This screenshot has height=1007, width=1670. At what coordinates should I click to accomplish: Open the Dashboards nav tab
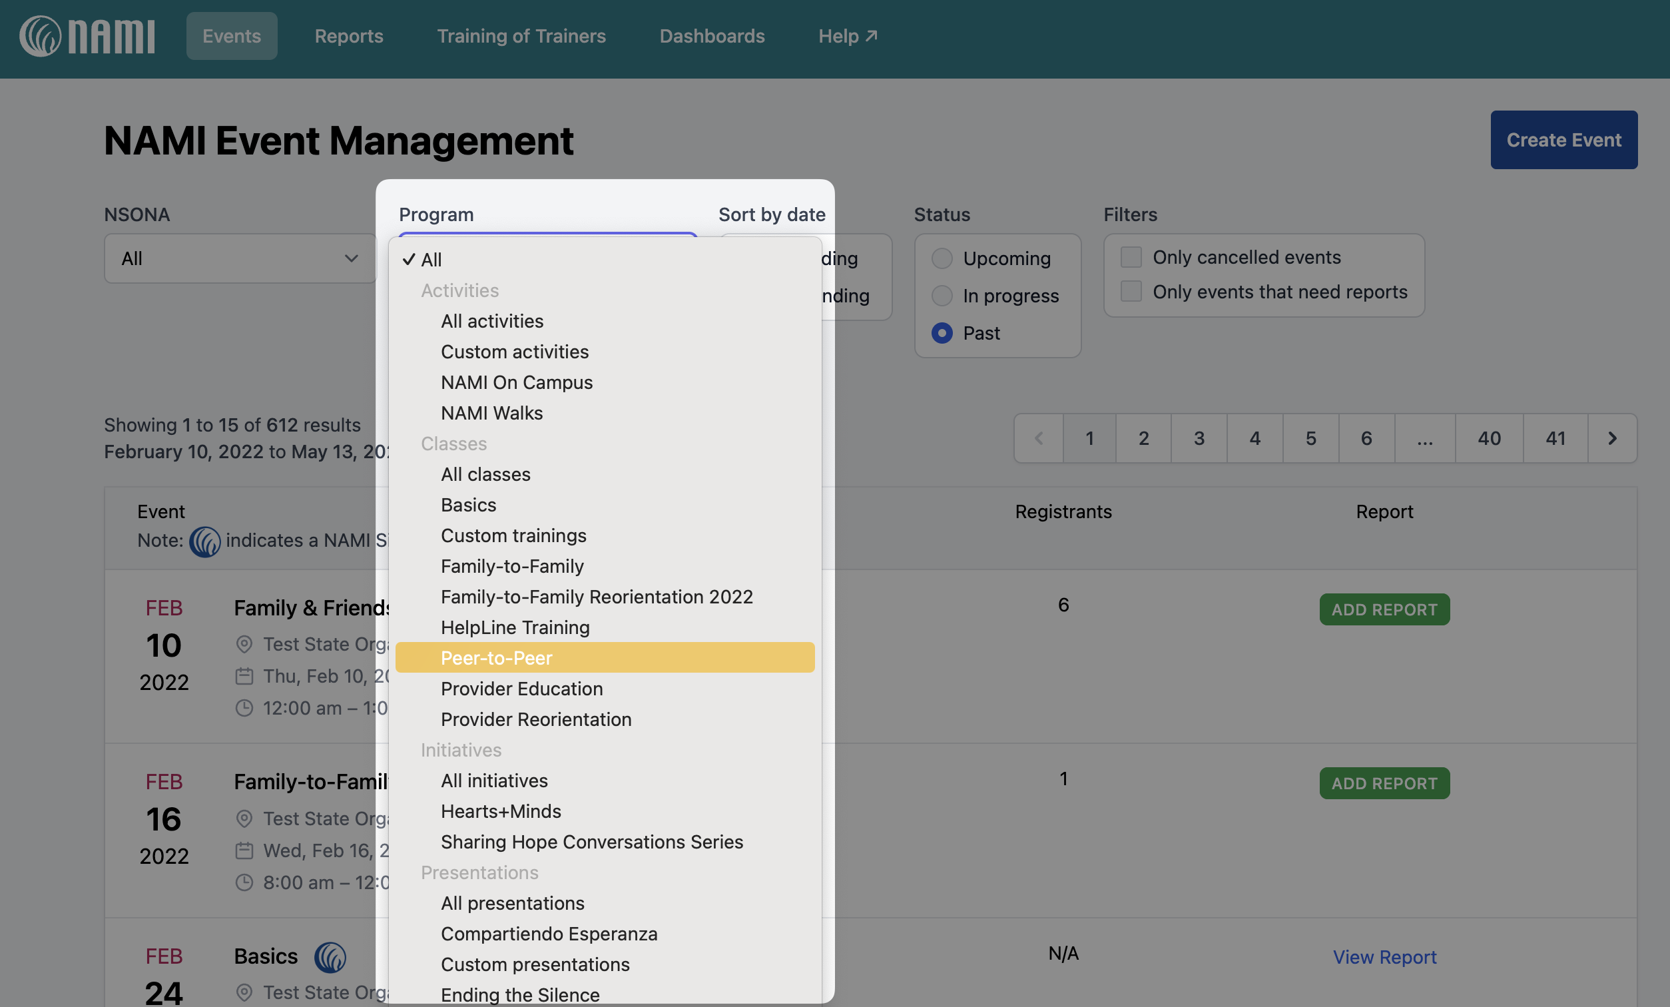click(x=712, y=36)
